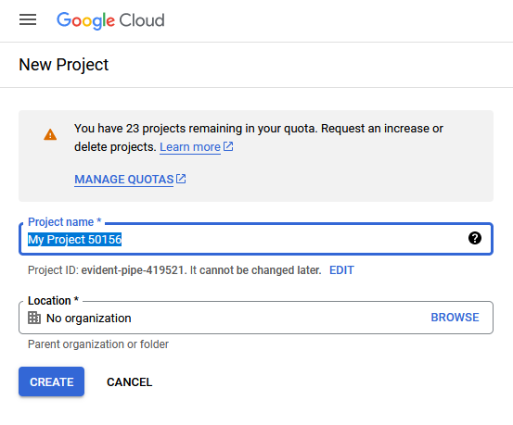
Task: Open the MANAGE QUOTAS link
Action: pos(124,180)
